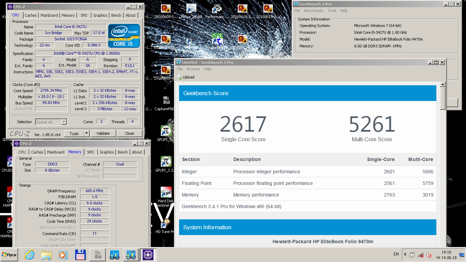Click the EN language indicator
Viewport: 466px width, 262px height.
pos(396,254)
